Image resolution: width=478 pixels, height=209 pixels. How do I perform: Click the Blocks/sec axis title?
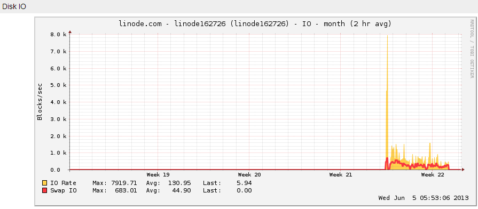(40, 102)
